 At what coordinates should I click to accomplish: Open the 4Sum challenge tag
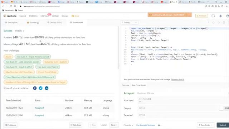[x=8, y=57]
